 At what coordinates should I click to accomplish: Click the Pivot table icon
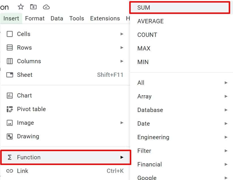pos(10,109)
